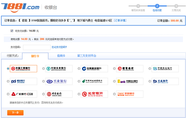Open the 订单详情 link
The width and height of the screenshot is (186, 118).
120,21
